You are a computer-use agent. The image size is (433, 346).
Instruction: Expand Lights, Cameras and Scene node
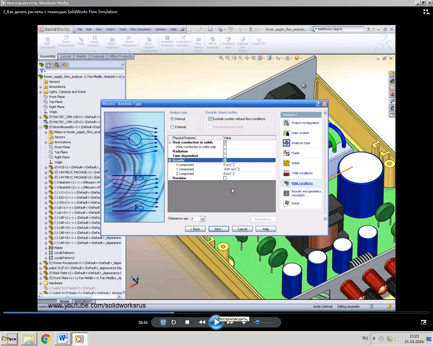41,92
